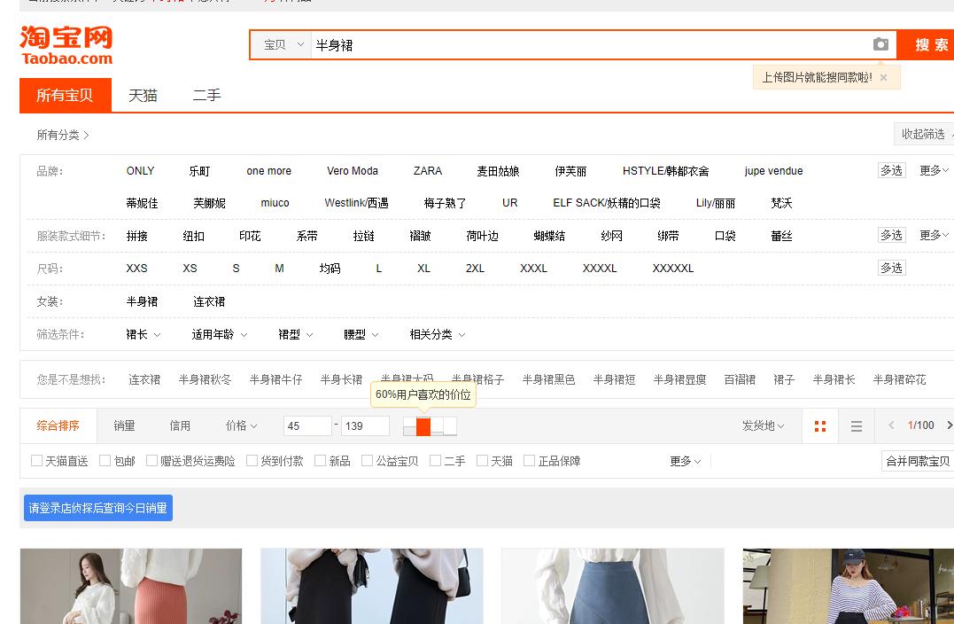
Task: Open the 发货地 shipping location dropdown
Action: click(x=763, y=425)
